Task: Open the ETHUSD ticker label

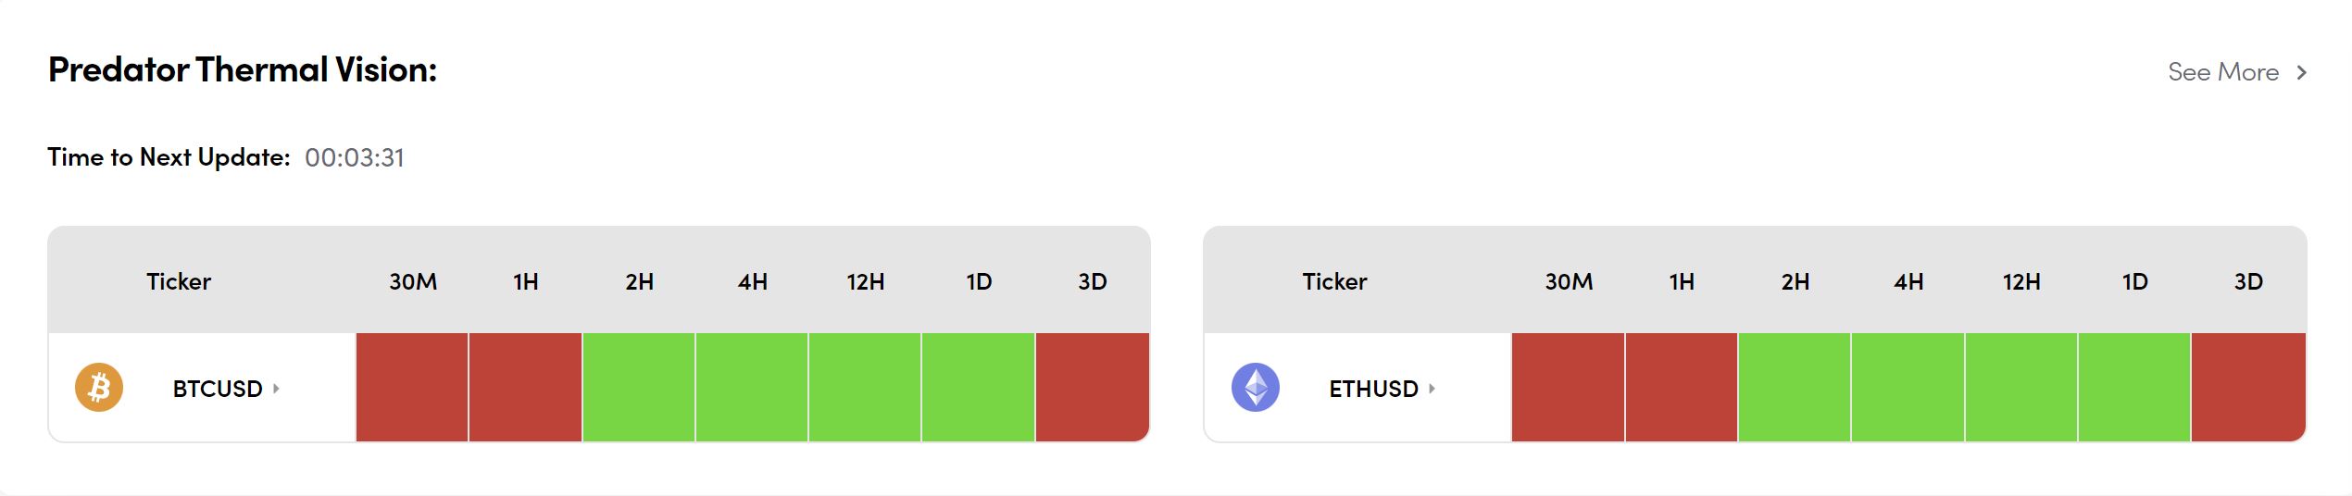Action: [x=1373, y=389]
